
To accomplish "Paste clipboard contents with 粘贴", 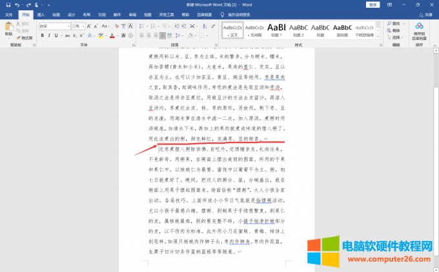I will pyautogui.click(x=8, y=29).
